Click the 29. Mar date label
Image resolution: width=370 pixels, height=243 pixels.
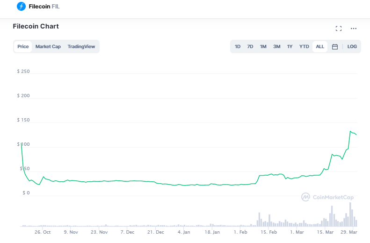click(x=349, y=232)
